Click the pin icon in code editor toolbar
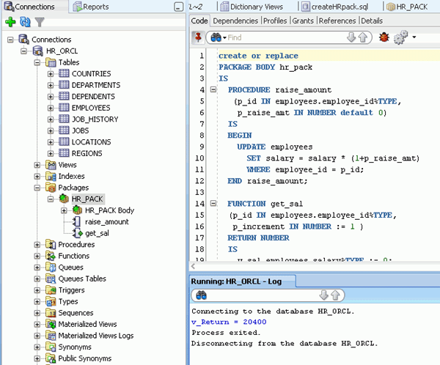Screen dimensions: 440x365 coord(197,37)
